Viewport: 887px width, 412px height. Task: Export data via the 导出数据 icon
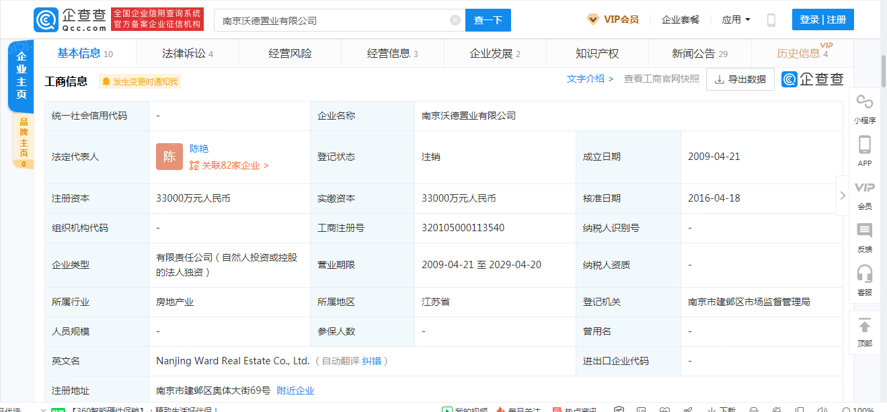pos(740,79)
